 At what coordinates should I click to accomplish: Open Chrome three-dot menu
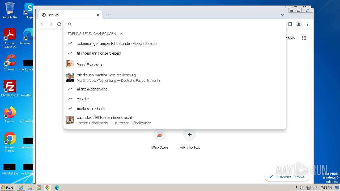[x=307, y=24]
